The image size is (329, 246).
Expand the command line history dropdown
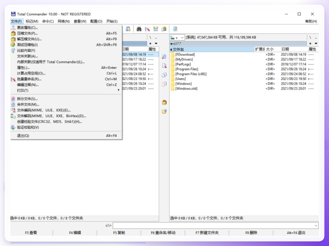pyautogui.click(x=316, y=226)
